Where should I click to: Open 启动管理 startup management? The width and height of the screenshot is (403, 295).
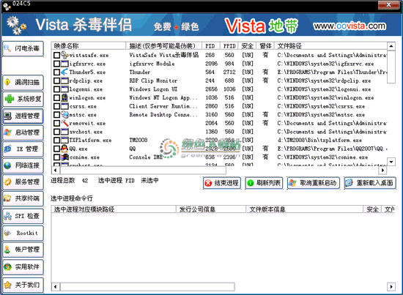coord(23,132)
